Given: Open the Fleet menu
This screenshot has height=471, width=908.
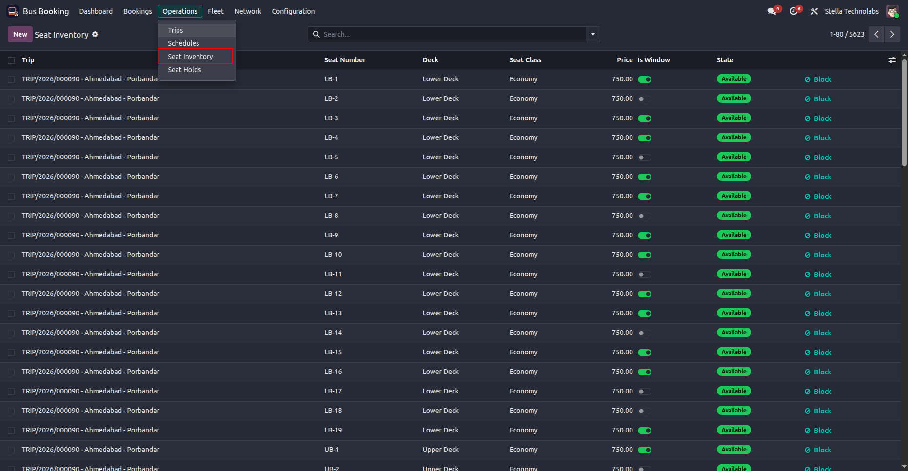Looking at the screenshot, I should tap(216, 11).
